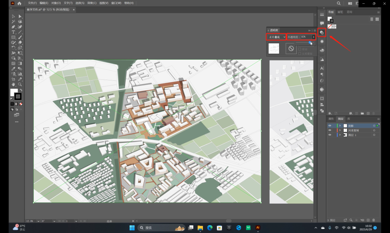Open the Comments panel icon in dock
The width and height of the screenshot is (390, 233).
point(322,23)
